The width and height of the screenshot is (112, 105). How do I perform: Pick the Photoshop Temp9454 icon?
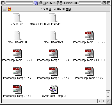point(17,89)
